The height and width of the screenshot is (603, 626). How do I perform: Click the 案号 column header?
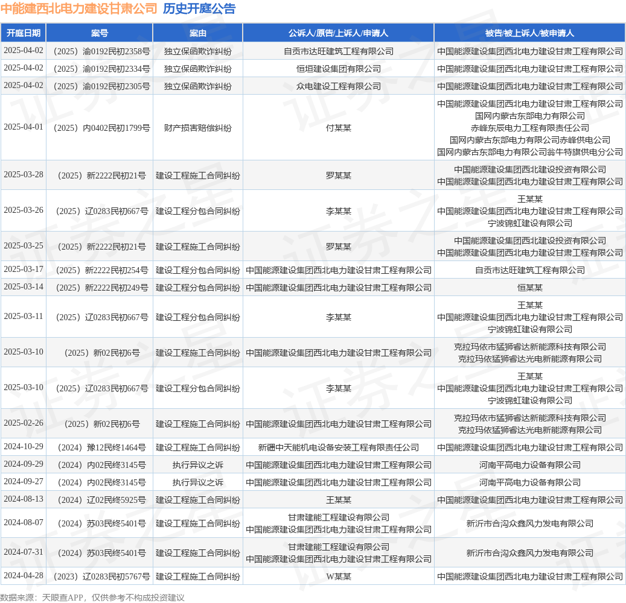100,33
